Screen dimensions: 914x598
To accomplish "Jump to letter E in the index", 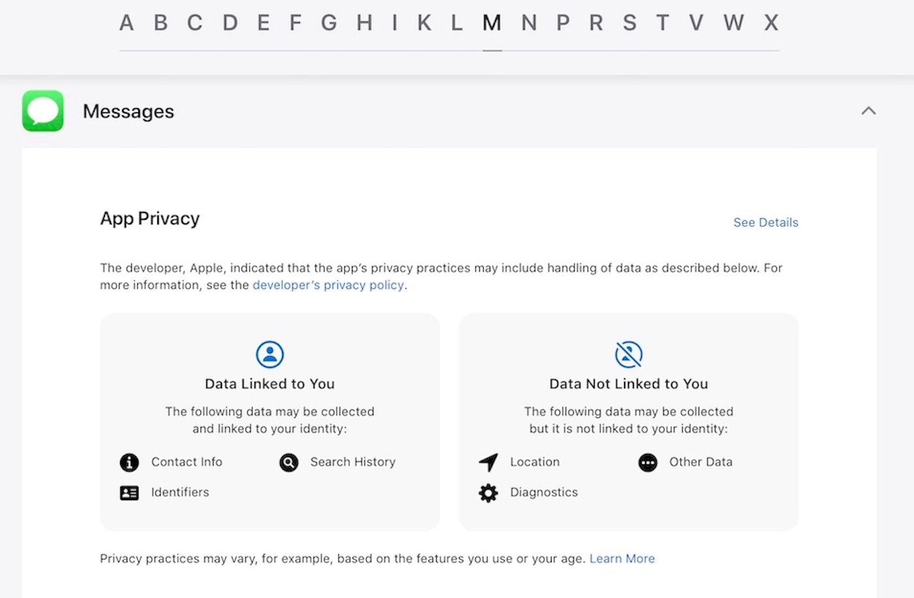I will tap(263, 23).
